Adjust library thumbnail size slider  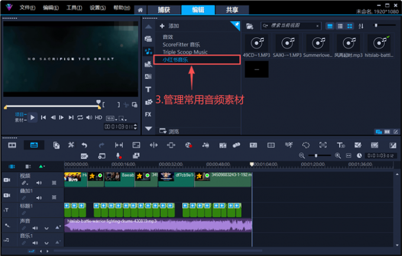[375, 25]
